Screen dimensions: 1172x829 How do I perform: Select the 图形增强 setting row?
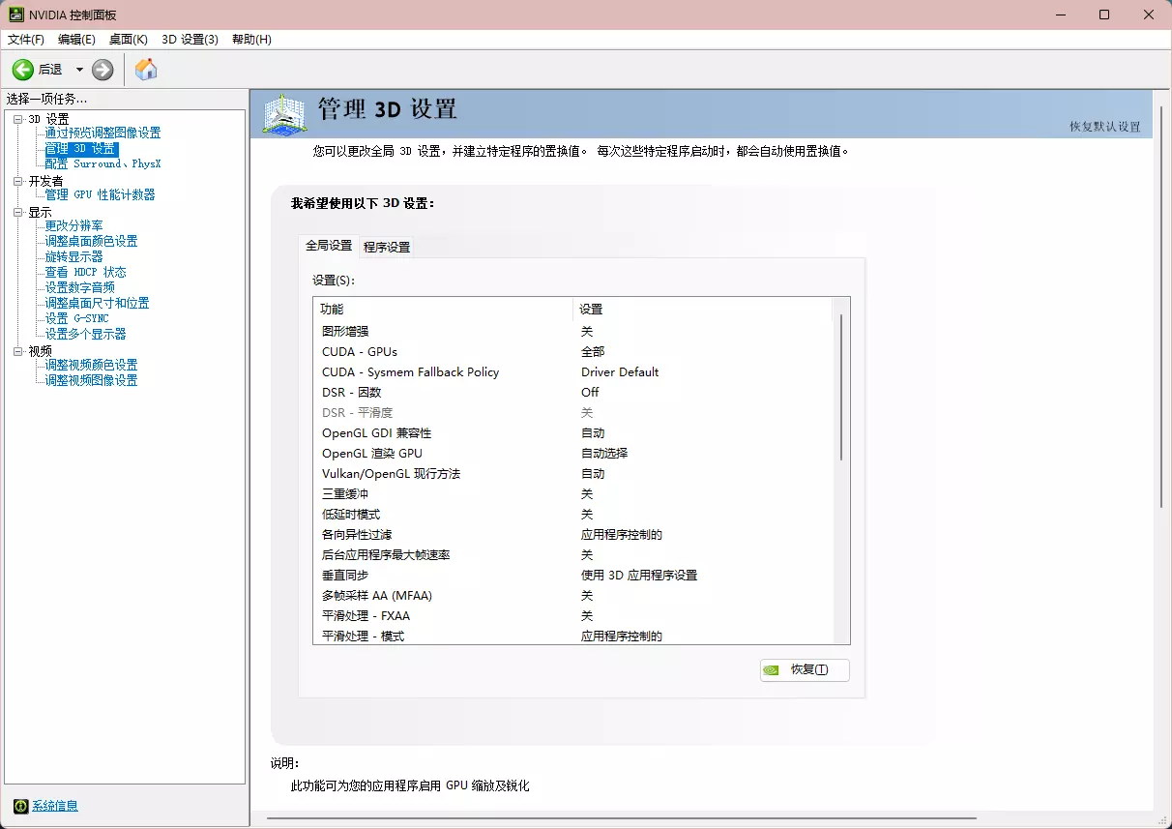coord(572,331)
